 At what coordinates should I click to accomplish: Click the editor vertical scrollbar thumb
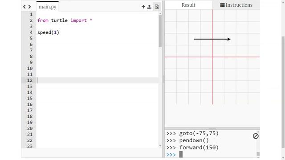pos(160,31)
